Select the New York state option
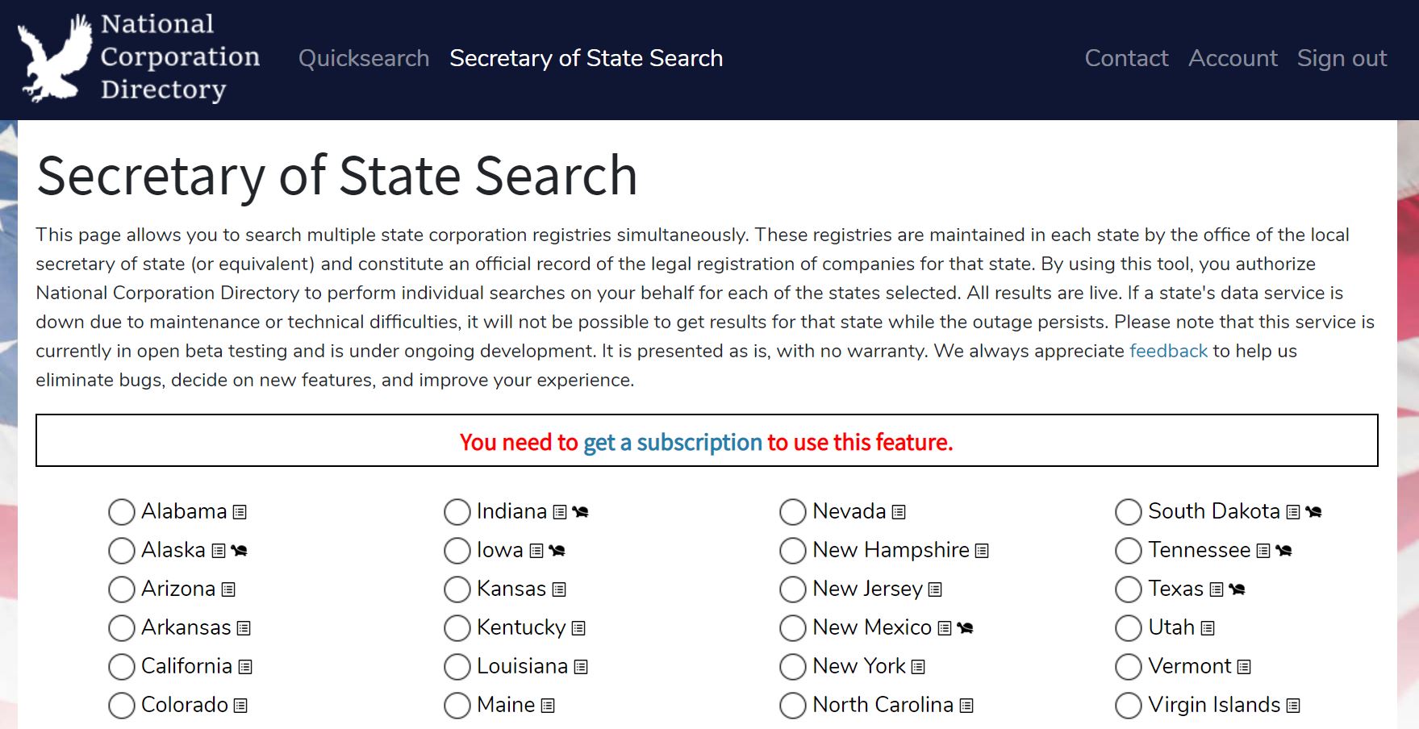 coord(793,667)
